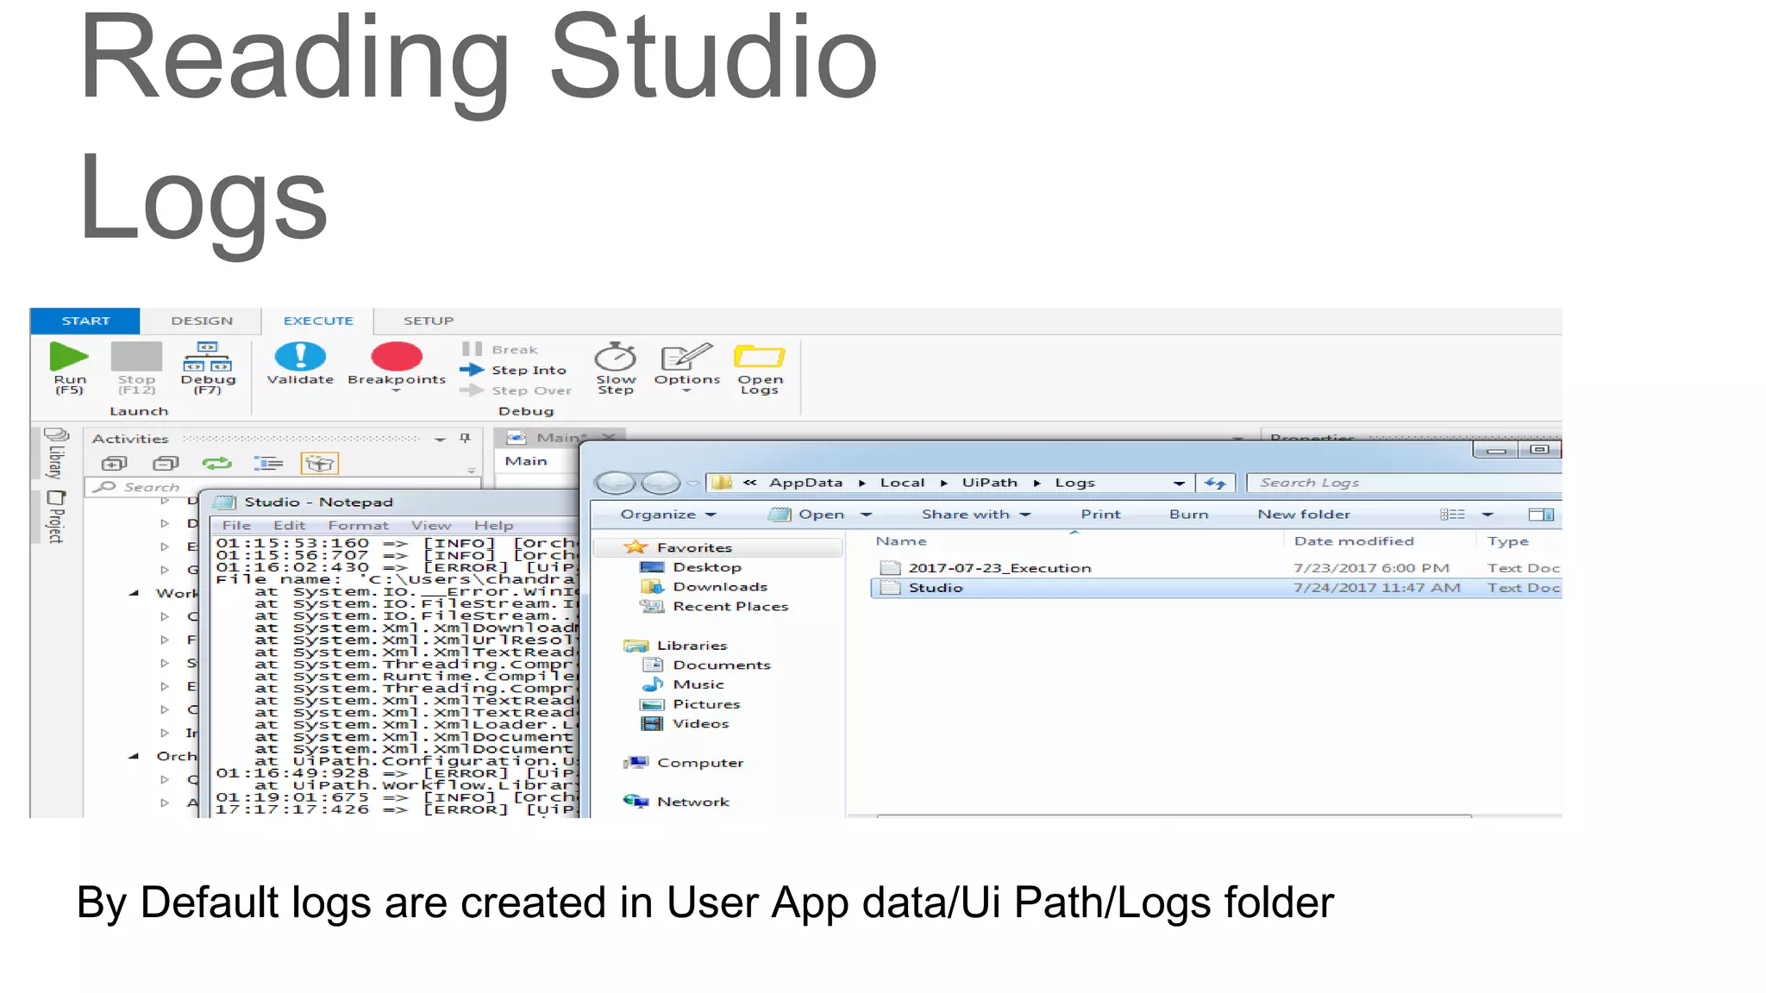Click highlighted package icon in Activities panel
The height and width of the screenshot is (993, 1766).
click(x=319, y=464)
